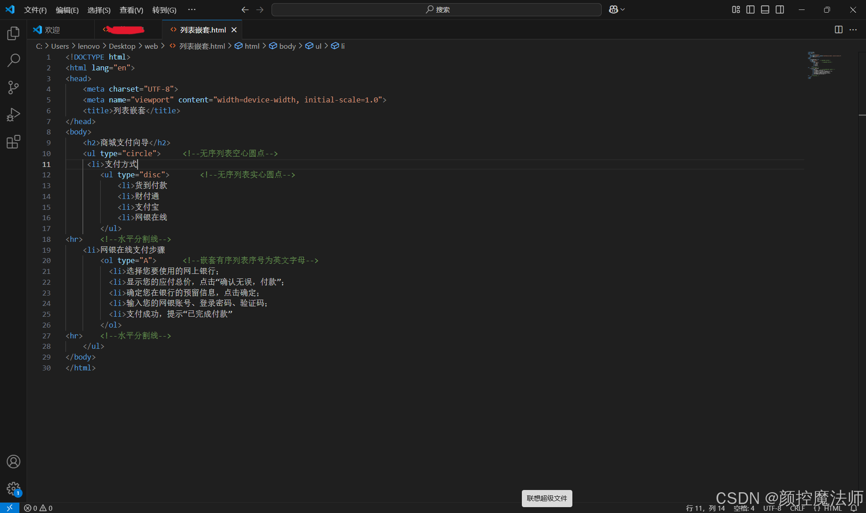Viewport: 866px width, 513px height.
Task: Open the 查看(V) menu
Action: [131, 9]
